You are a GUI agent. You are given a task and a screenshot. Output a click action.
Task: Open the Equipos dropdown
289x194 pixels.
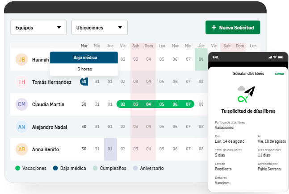pos(38,28)
